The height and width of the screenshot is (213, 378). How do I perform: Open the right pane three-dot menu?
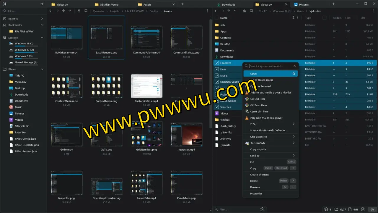pos(373,11)
